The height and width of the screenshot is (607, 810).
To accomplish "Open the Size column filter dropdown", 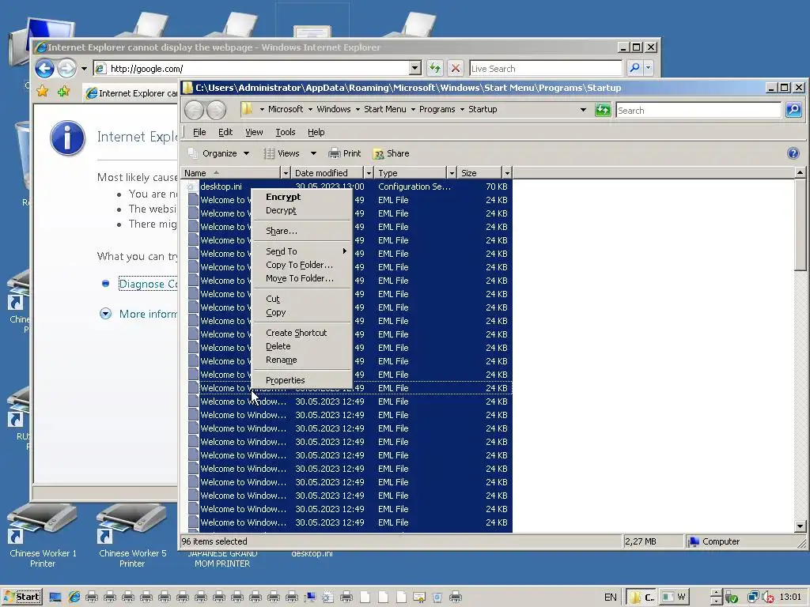I will [x=507, y=173].
